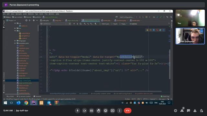Select Руслан Дорошков's video tile
Image resolution: width=207 pixels, height=116 pixels.
tap(190, 36)
